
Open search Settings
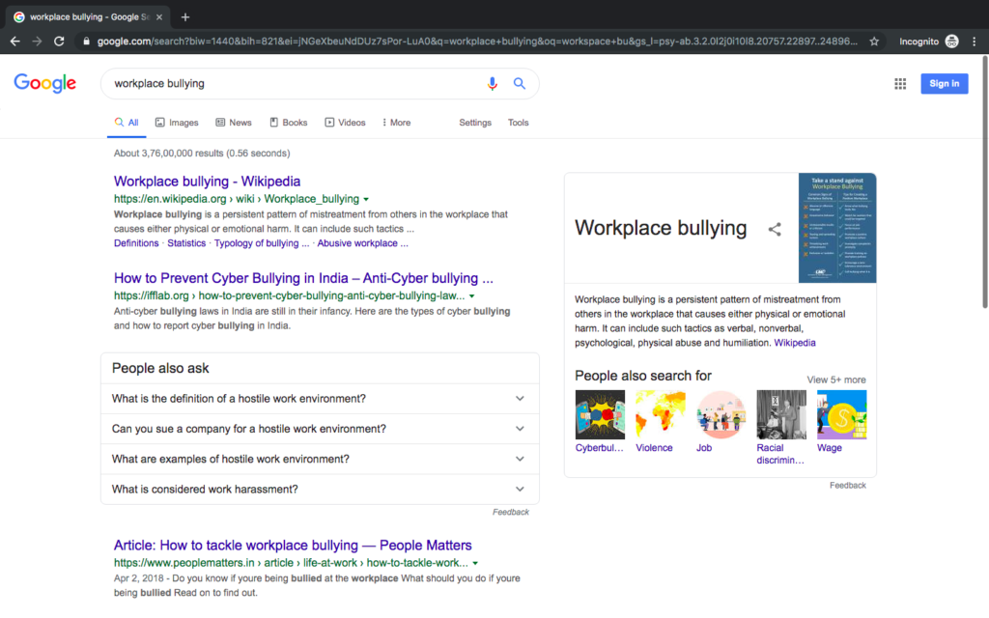(x=475, y=123)
